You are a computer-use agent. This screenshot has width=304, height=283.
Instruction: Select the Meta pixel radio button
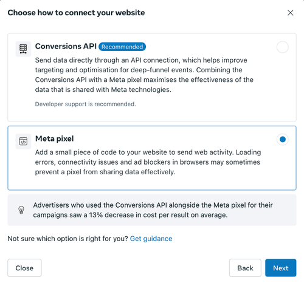coord(282,139)
